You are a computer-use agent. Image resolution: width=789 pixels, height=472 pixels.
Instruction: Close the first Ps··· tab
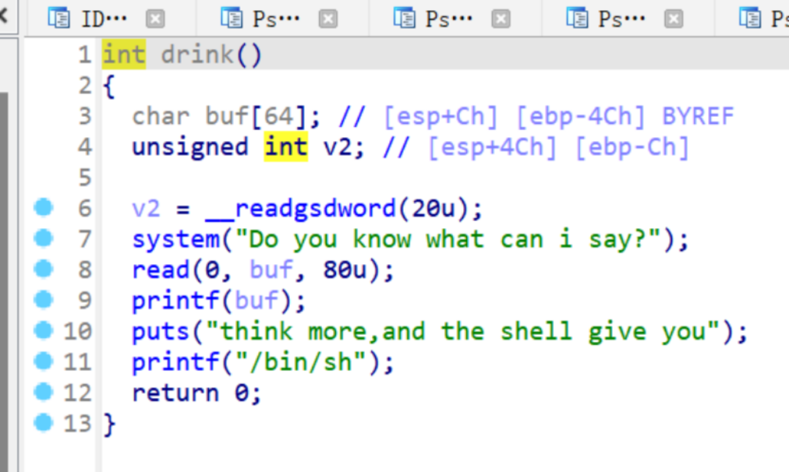328,18
